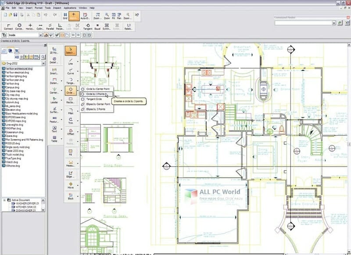
Task: Open the Format menu
Action: coord(39,8)
